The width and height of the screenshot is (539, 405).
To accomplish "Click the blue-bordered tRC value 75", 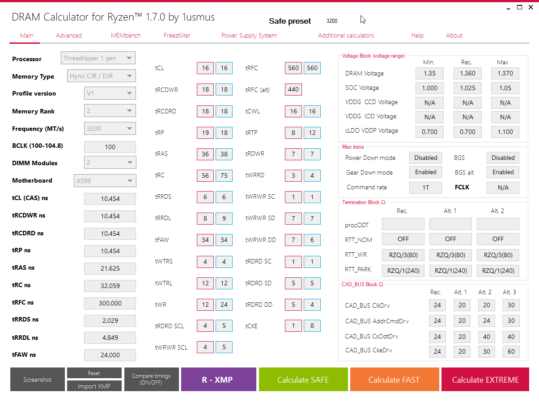I will [224, 175].
